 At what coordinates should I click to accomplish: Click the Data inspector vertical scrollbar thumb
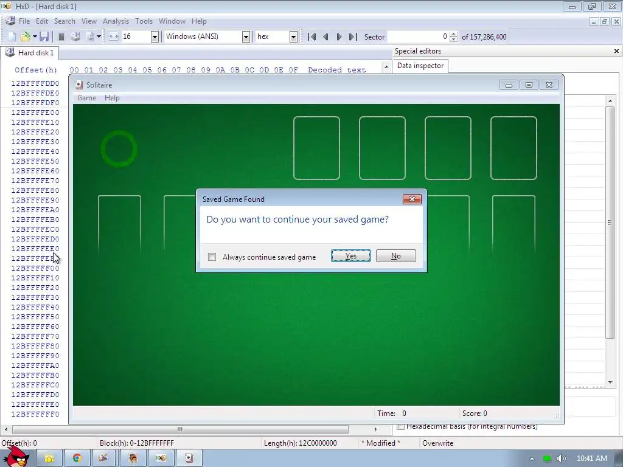(610, 223)
